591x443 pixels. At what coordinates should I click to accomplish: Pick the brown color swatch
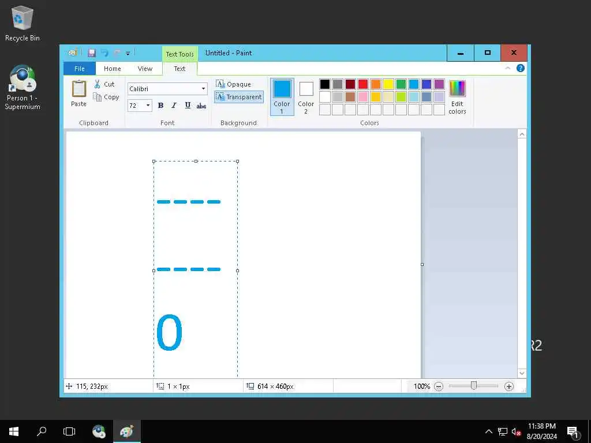(350, 97)
